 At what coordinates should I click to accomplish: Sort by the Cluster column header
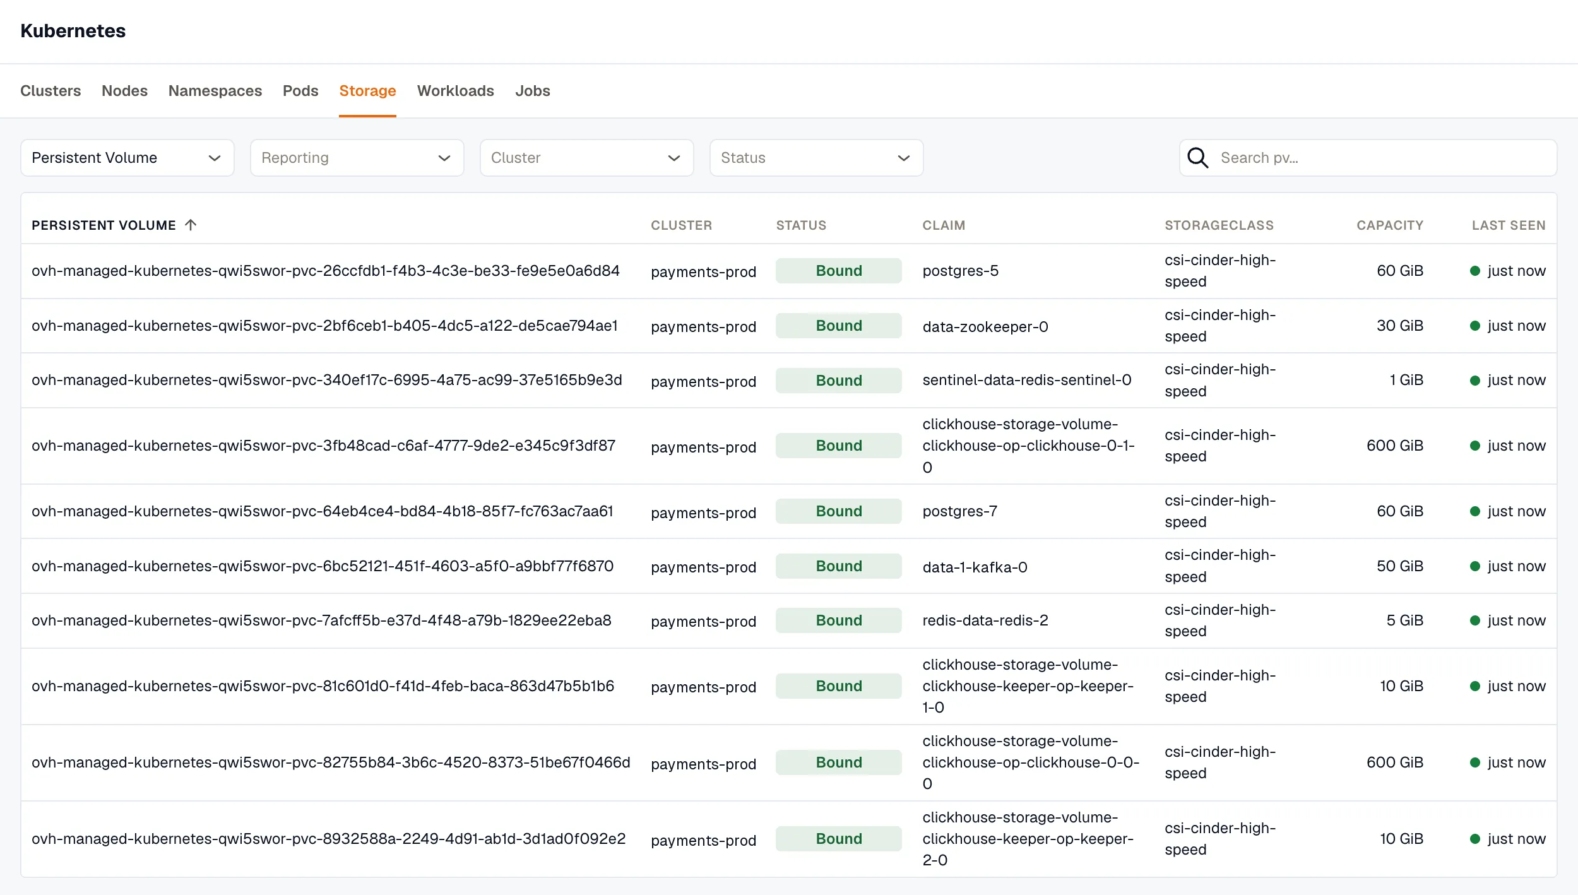[682, 225]
